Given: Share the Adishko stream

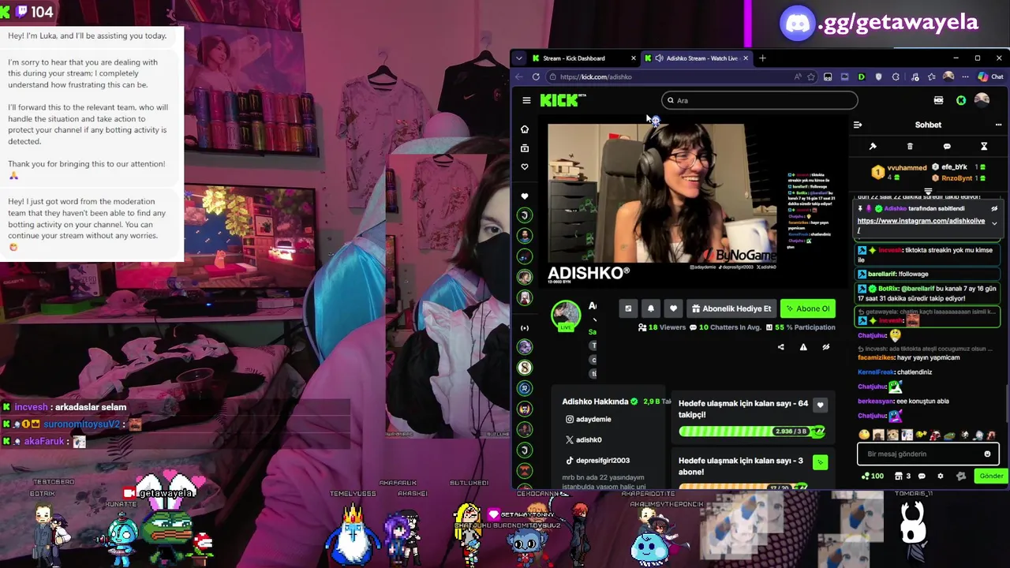Looking at the screenshot, I should (x=781, y=347).
